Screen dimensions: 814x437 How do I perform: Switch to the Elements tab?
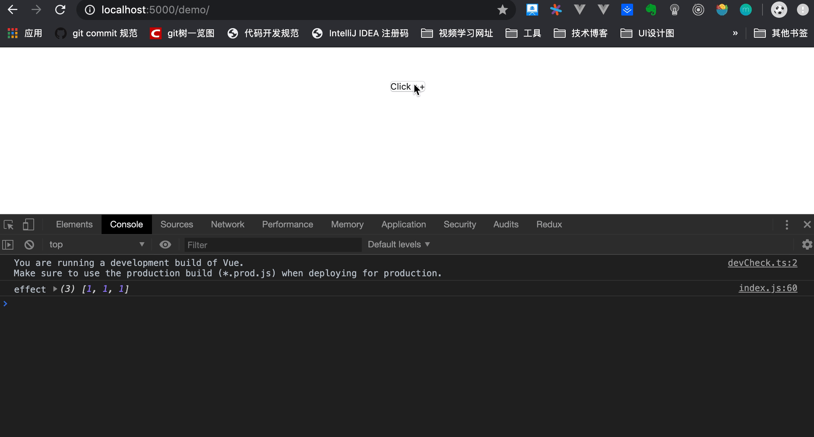click(x=74, y=224)
